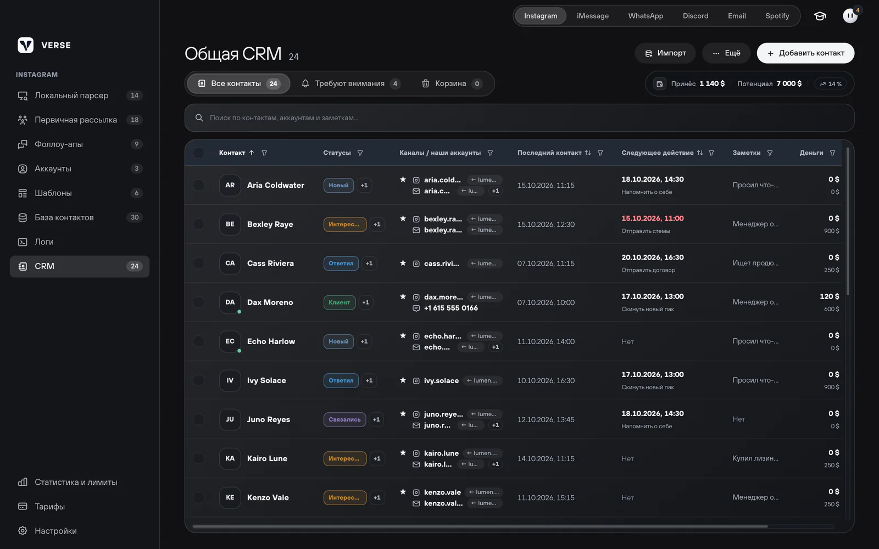The image size is (879, 549).
Task: Click the message icon beside +1 615 555 0166
Action: coord(416,309)
